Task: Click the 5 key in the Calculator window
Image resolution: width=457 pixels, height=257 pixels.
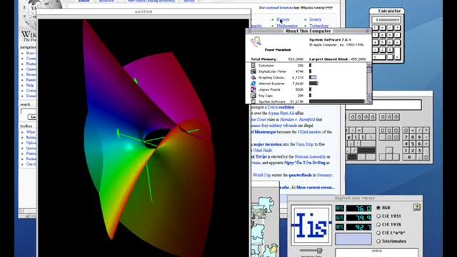Action: pos(383,43)
